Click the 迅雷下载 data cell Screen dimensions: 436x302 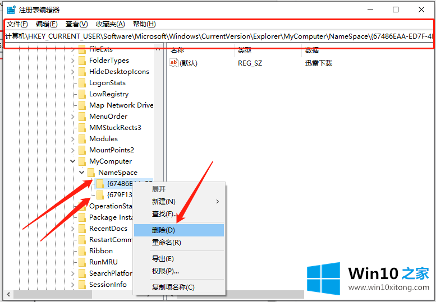318,63
